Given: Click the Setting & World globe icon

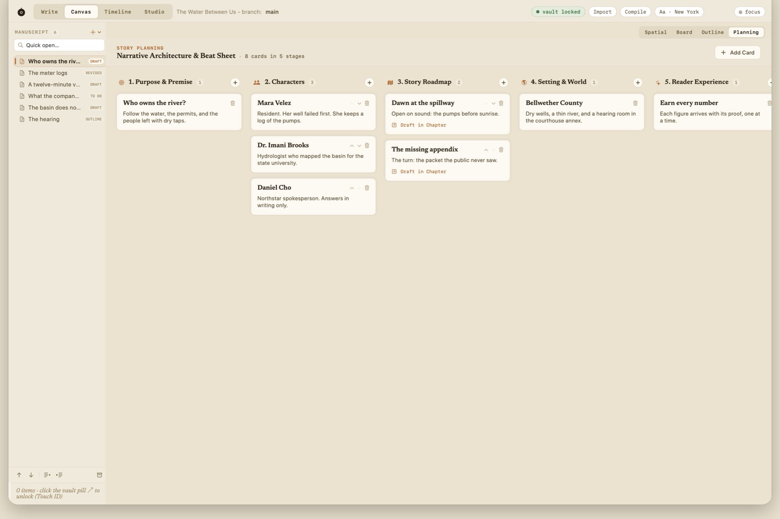Looking at the screenshot, I should [524, 83].
